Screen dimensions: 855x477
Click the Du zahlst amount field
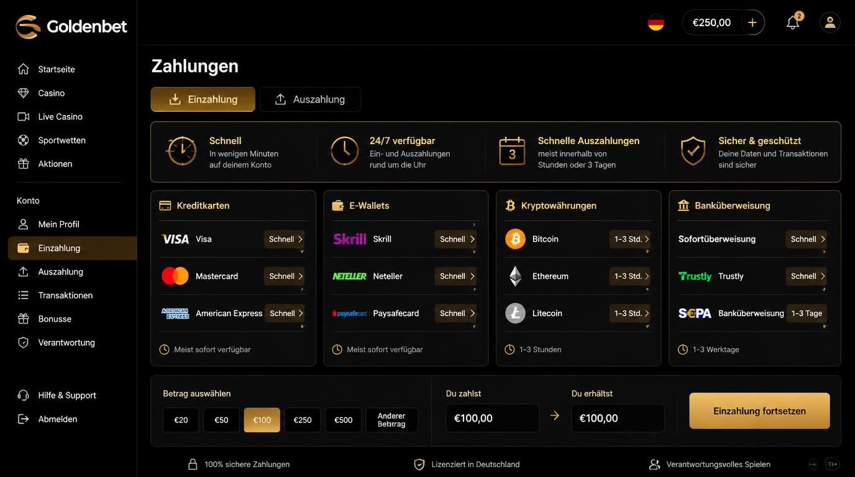(x=493, y=418)
